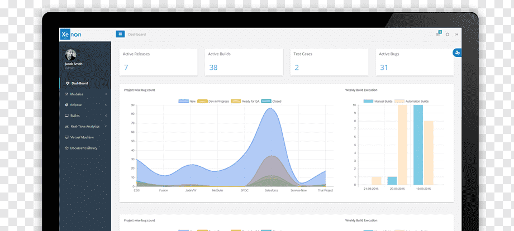Screen dimensions: 514x231
Task: Toggle Manual Builds legend entry
Action: click(x=378, y=102)
